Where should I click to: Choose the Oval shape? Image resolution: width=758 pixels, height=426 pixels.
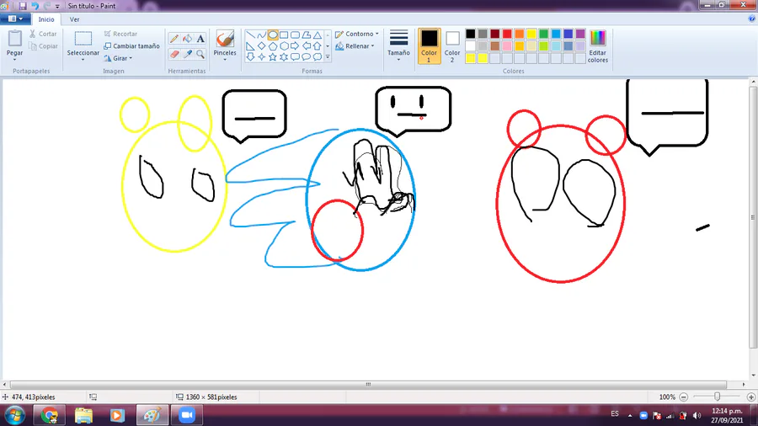tap(273, 35)
